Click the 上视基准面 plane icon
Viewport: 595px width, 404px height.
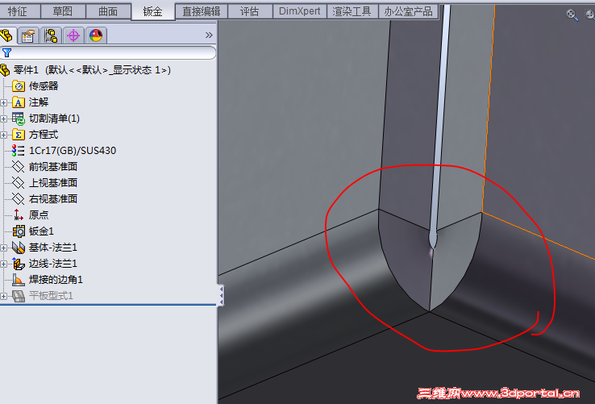click(19, 182)
